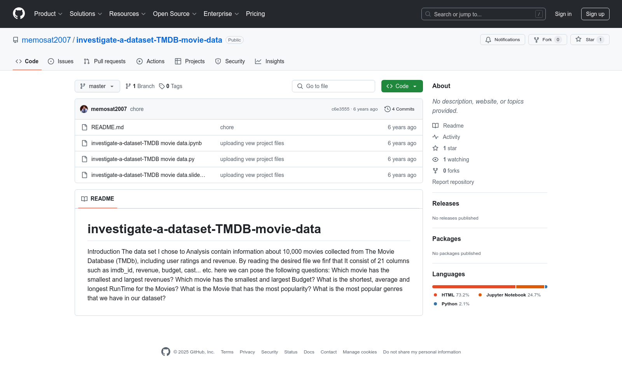The width and height of the screenshot is (622, 388).
Task: View the Insights tab
Action: 270,61
